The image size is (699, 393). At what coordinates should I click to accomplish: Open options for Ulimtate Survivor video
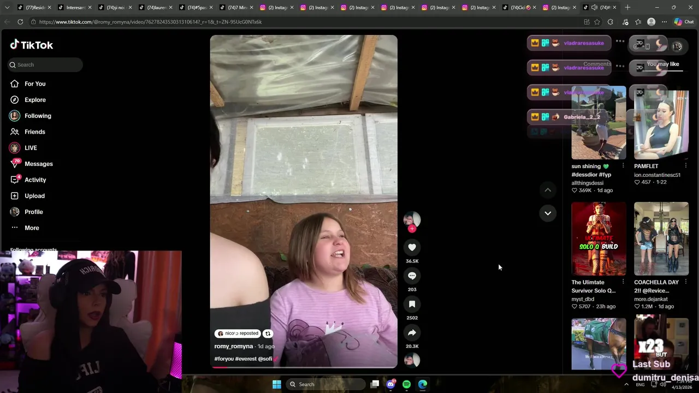coord(623,282)
